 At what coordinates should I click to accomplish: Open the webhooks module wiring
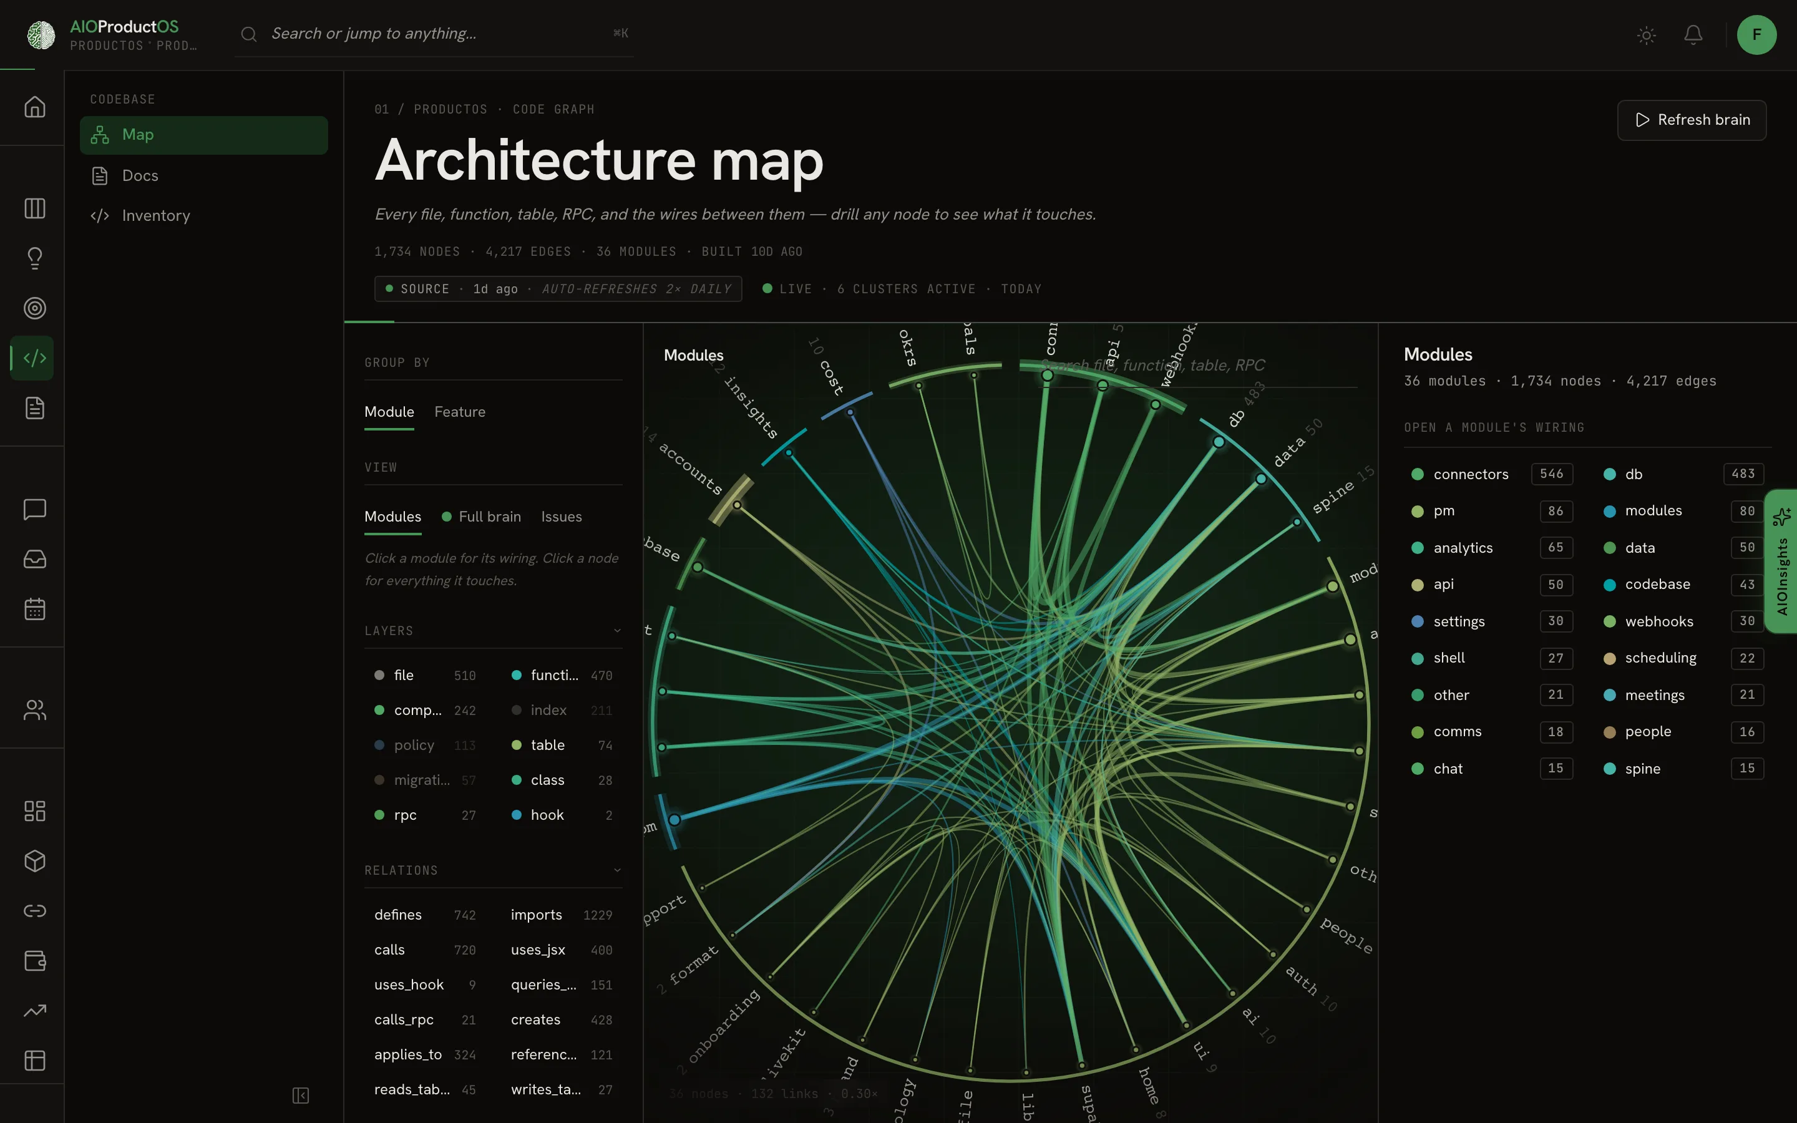coord(1683,621)
